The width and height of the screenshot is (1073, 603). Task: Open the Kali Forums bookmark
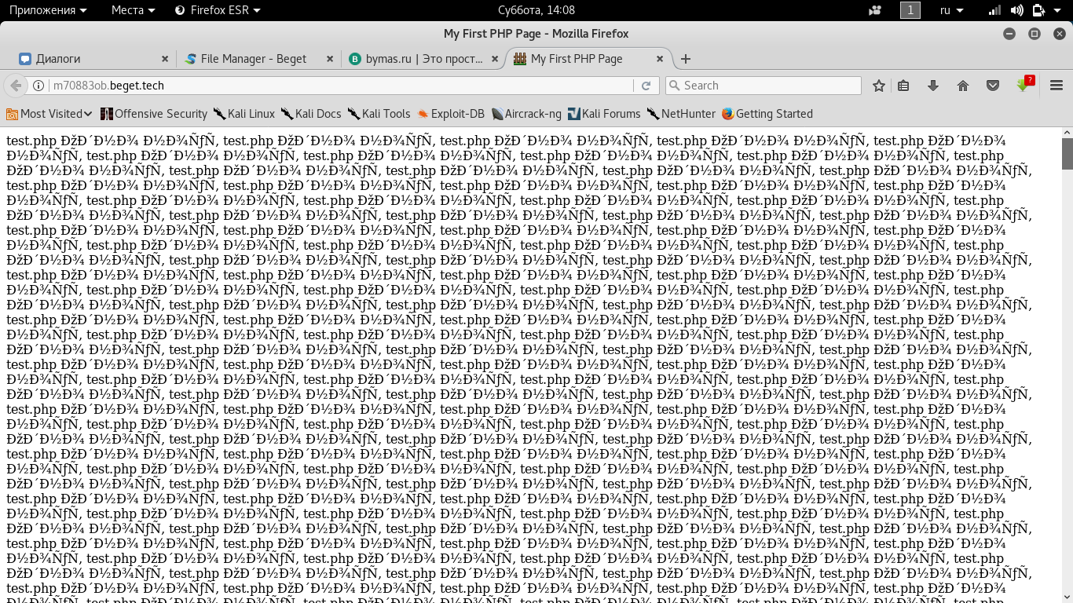click(x=603, y=114)
